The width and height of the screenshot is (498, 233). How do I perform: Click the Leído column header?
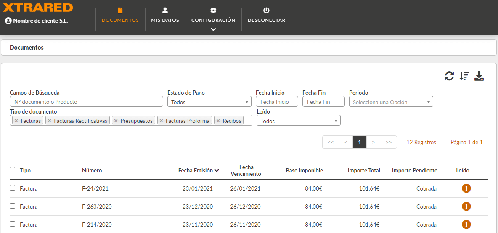click(x=463, y=170)
